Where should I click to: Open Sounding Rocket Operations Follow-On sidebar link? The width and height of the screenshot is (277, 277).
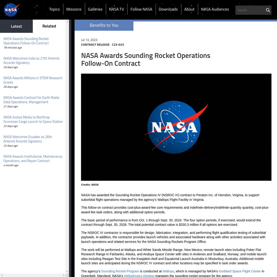(26, 41)
